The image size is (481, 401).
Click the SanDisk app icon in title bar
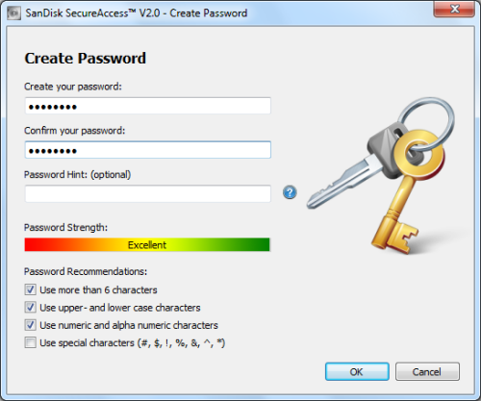point(13,13)
